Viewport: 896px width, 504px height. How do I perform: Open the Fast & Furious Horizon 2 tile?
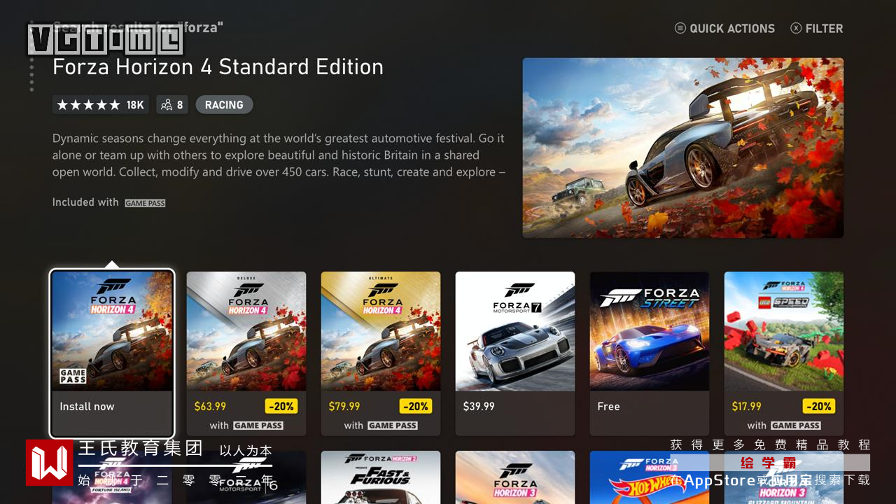click(381, 477)
